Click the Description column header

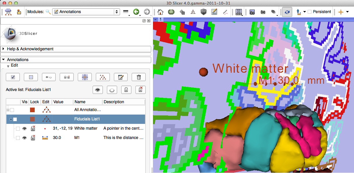pyautogui.click(x=114, y=102)
